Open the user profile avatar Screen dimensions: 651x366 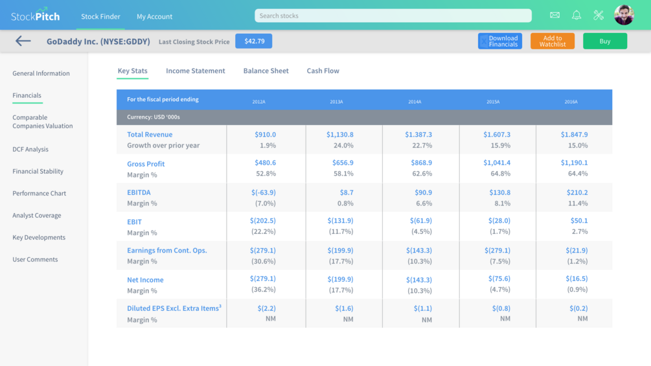624,15
